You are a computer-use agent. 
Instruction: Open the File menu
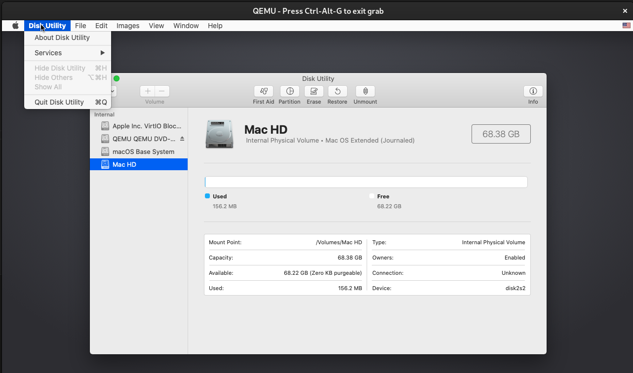pos(80,26)
